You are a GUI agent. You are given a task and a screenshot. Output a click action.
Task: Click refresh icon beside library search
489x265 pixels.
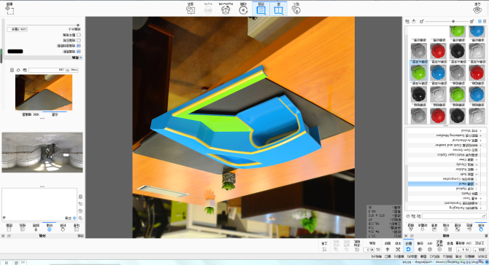408,216
